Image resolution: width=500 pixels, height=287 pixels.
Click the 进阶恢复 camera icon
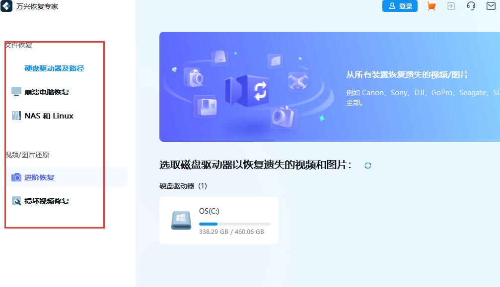16,177
